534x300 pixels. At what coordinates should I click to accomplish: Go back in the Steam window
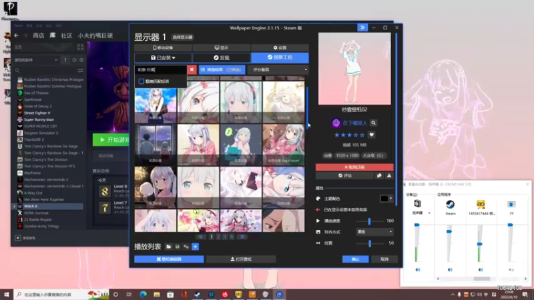click(x=16, y=35)
